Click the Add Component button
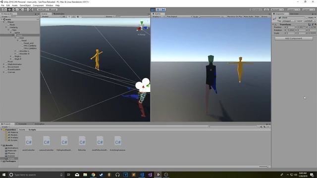This screenshot has width=317, height=178. click(294, 39)
